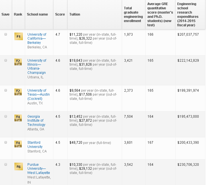Click the #2 Tie badge for Texas—Austin
Image resolution: width=206 pixels, height=185 pixels.
(x=18, y=92)
